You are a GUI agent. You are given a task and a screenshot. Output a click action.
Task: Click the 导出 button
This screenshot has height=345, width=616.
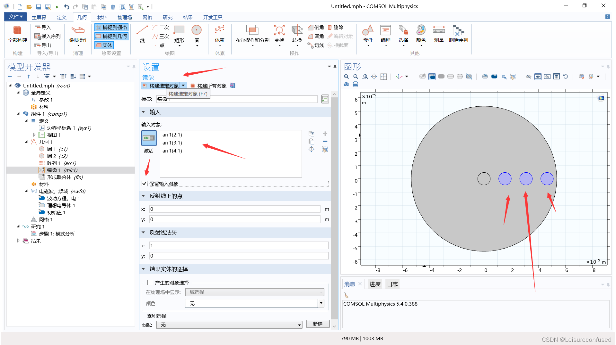pos(43,45)
